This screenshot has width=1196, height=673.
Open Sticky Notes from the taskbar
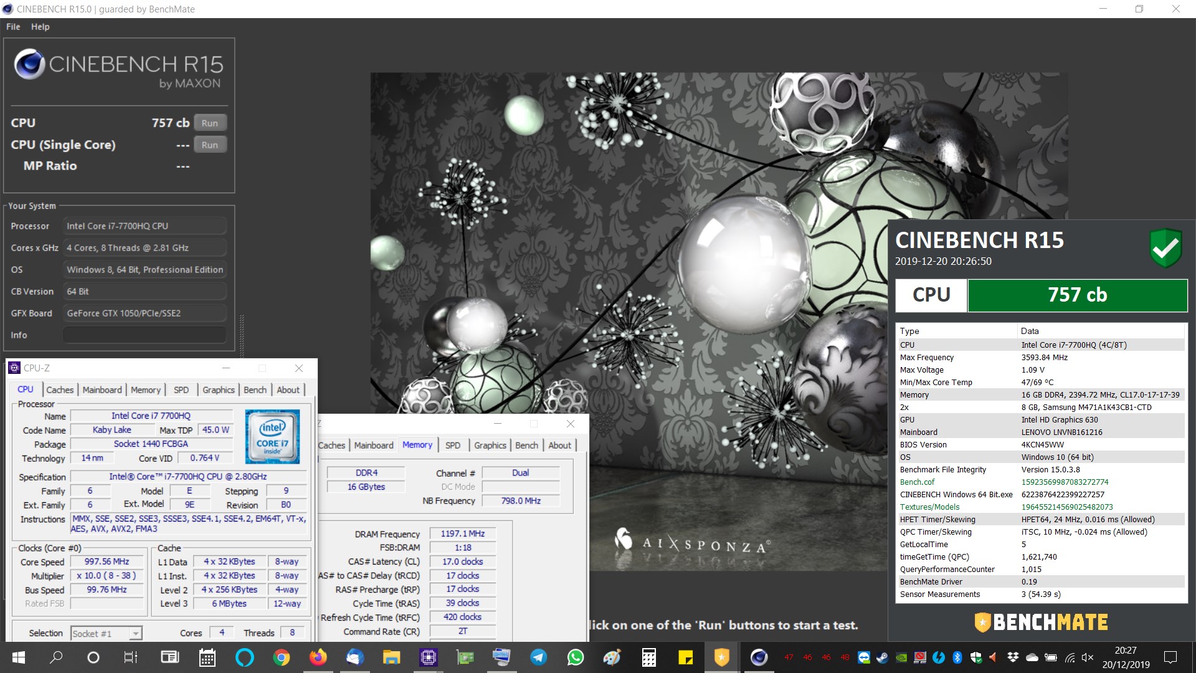[x=685, y=657]
